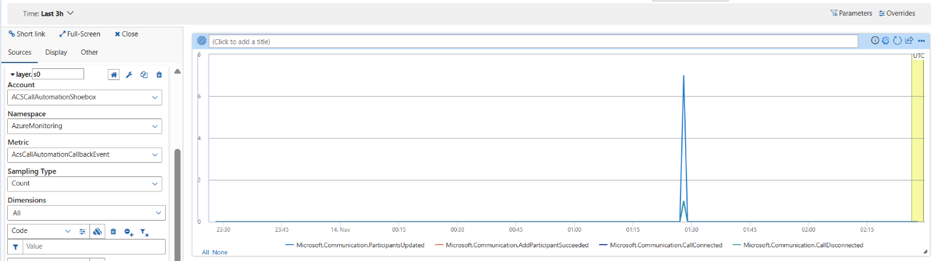The height and width of the screenshot is (261, 933).
Task: Open the info icon in chart header
Action: [x=875, y=40]
